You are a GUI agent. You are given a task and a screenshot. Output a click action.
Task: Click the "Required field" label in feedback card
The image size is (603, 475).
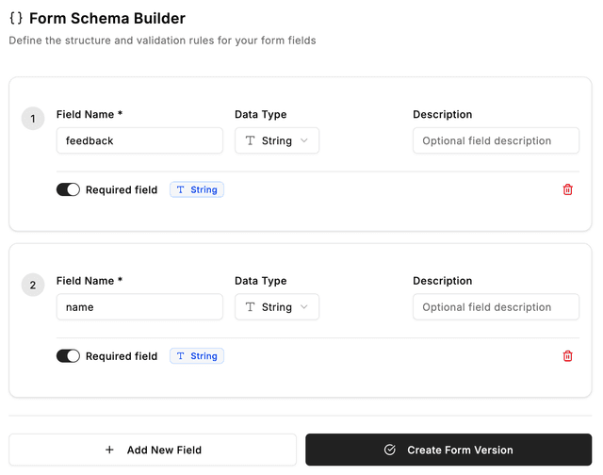pos(122,190)
